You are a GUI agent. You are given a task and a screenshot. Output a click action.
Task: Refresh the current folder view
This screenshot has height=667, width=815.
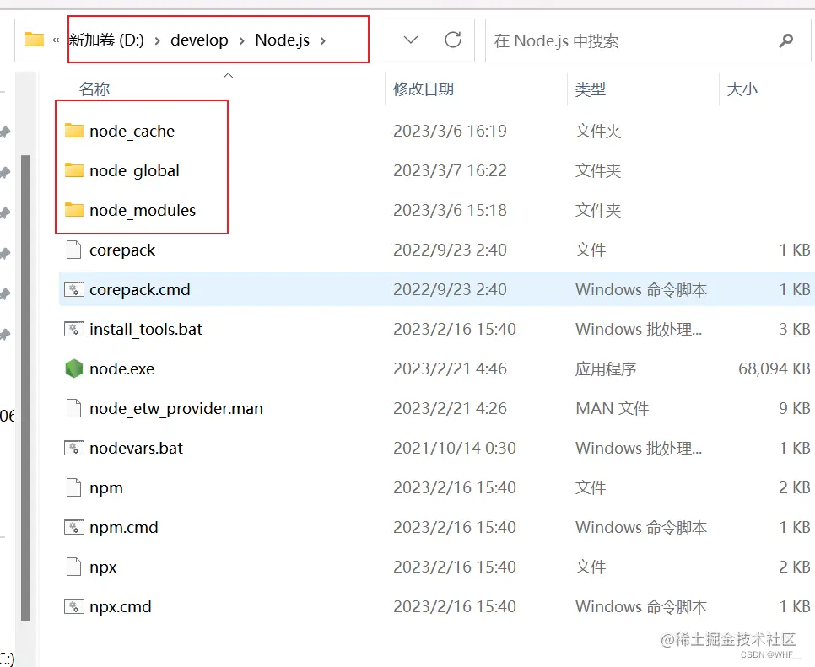click(x=453, y=40)
